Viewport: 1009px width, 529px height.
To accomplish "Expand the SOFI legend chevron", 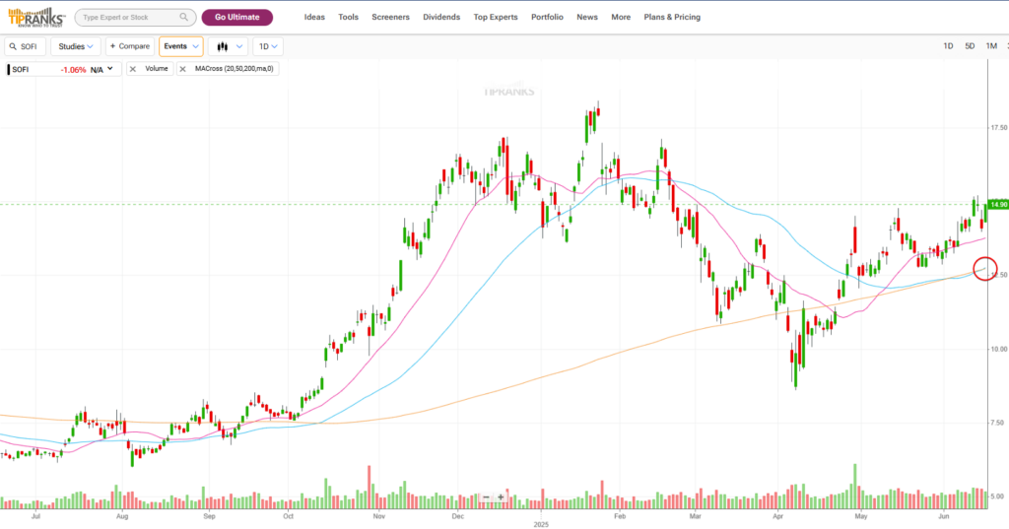I will pyautogui.click(x=110, y=69).
